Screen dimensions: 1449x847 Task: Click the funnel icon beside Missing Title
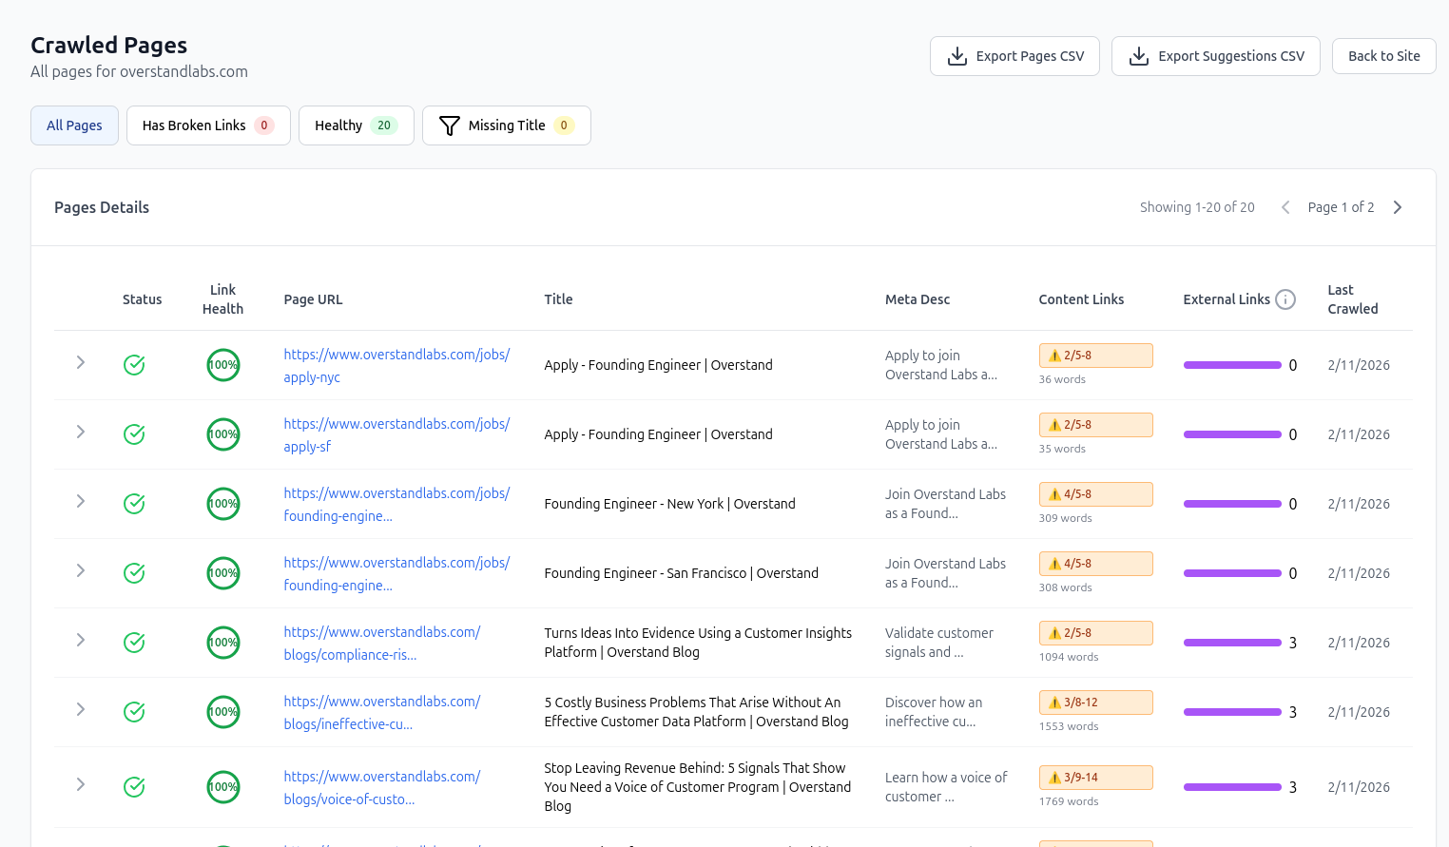pyautogui.click(x=448, y=125)
